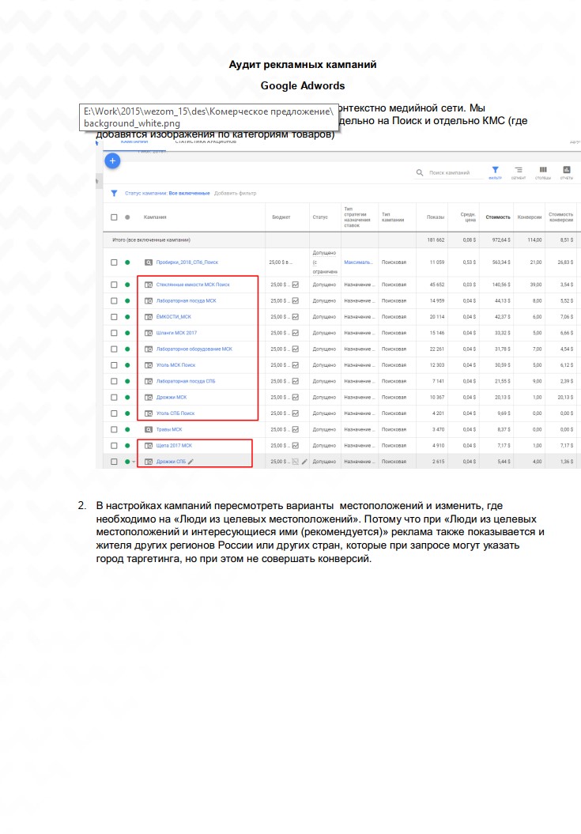Click campaign type icon for ЁМКОСТИ_МСК
Image resolution: width=581 pixels, height=834 pixels.
pos(149,316)
